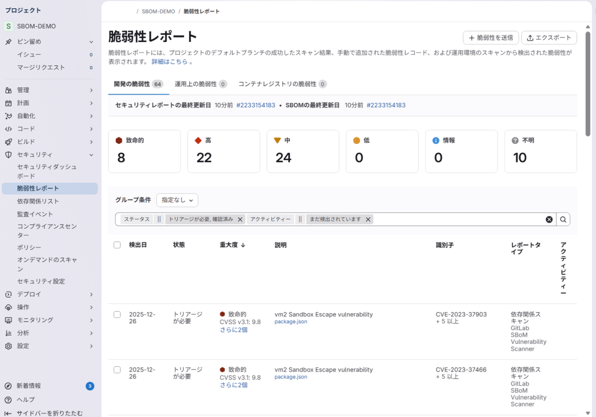This screenshot has height=417, width=596.
Task: Remove the アクティビティー filter token
Action: point(368,220)
